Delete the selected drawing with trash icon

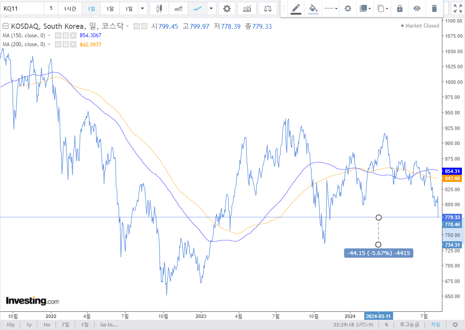[434, 8]
